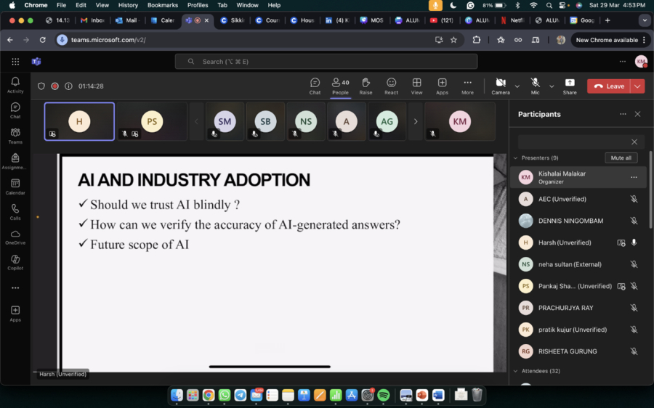The width and height of the screenshot is (654, 408).
Task: Open the Profiles menu in menu bar
Action: point(198,5)
